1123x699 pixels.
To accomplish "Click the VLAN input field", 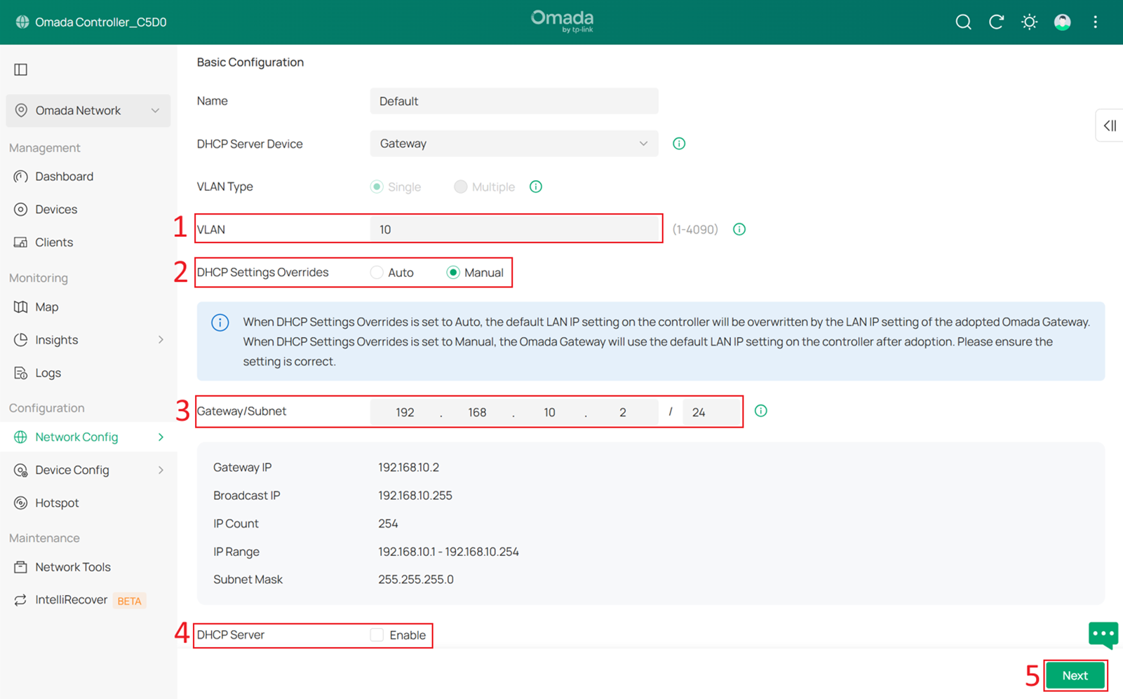I will click(x=514, y=229).
